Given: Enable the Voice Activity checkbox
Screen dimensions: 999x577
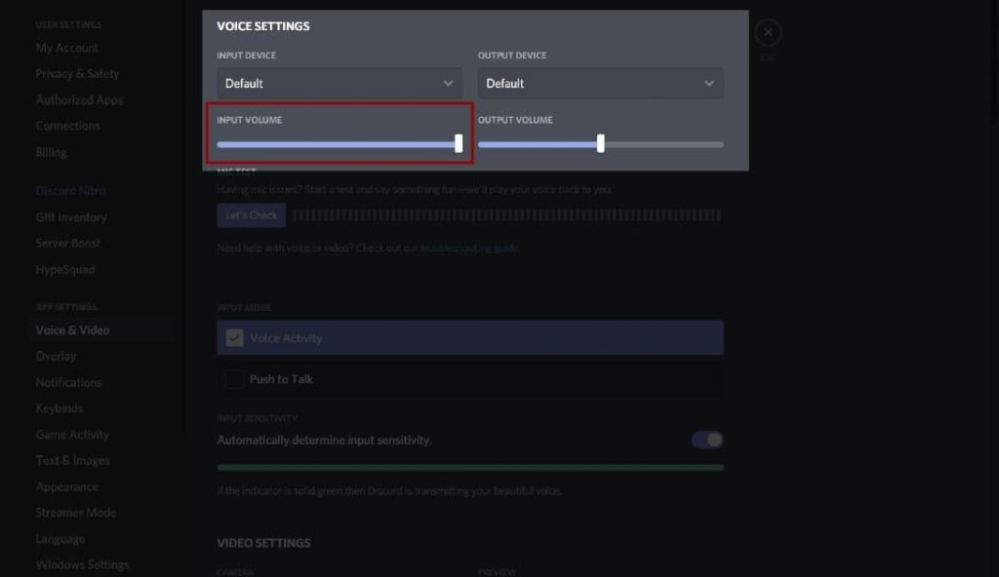Looking at the screenshot, I should (x=234, y=338).
